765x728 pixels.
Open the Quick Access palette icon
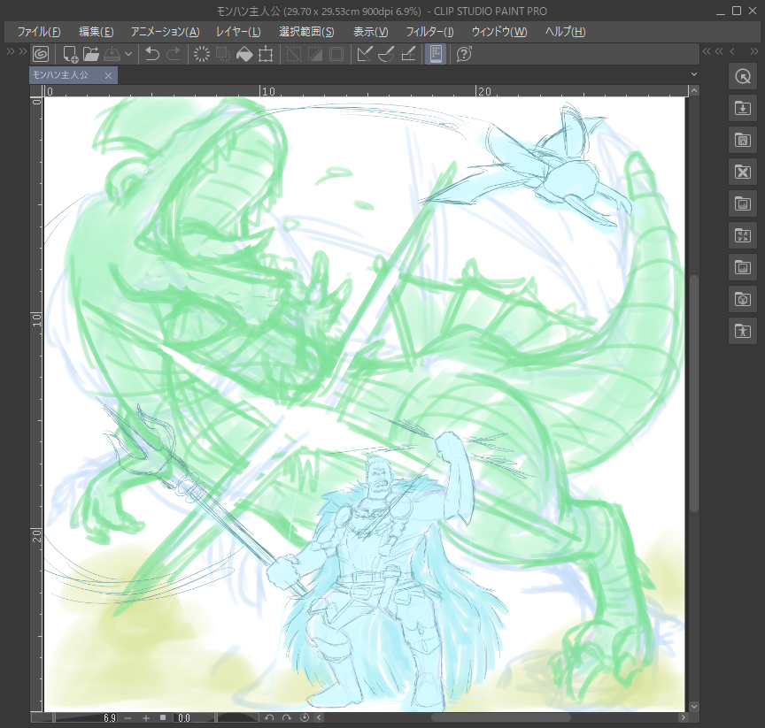[x=743, y=76]
